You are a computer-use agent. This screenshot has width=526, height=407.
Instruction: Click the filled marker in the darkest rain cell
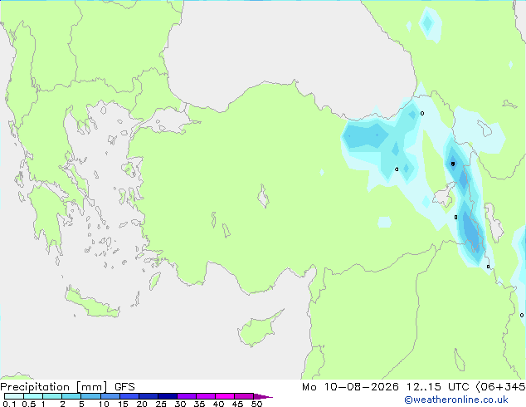(x=453, y=164)
